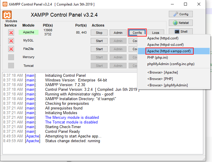Open the Apache Config dropdown button
Viewport: 212px width, 162px height.
137,33
